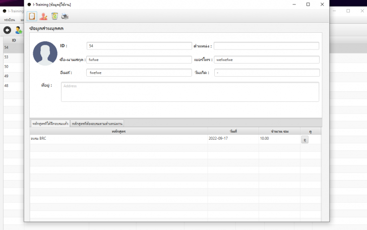Click the recycle bin delete icon
367x230 pixels.
click(x=54, y=16)
